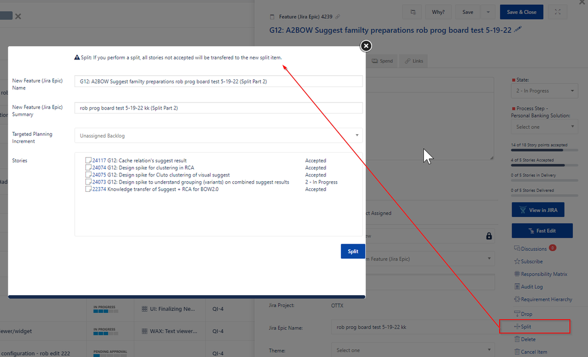This screenshot has width=588, height=357.
Task: Click the story points accepted progress bar
Action: [x=544, y=150]
